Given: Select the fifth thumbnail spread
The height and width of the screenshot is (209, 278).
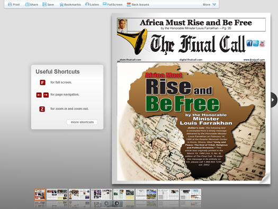Looking at the screenshot, I should (124, 195).
